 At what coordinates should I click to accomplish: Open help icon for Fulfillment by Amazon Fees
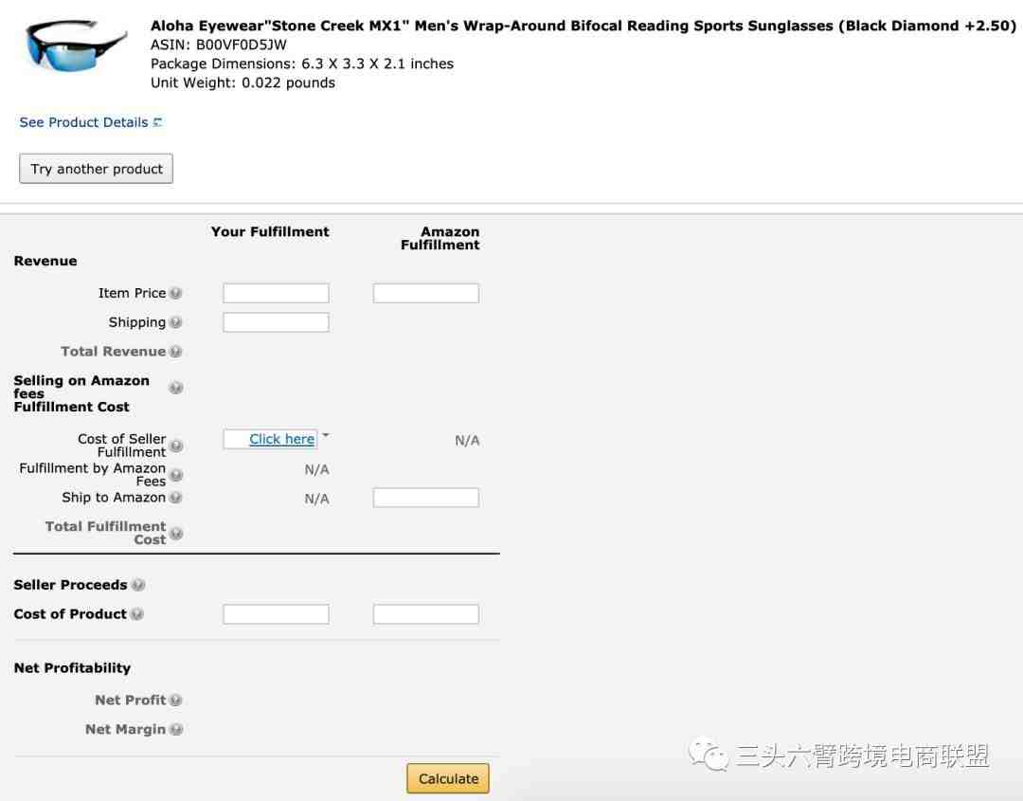(176, 475)
